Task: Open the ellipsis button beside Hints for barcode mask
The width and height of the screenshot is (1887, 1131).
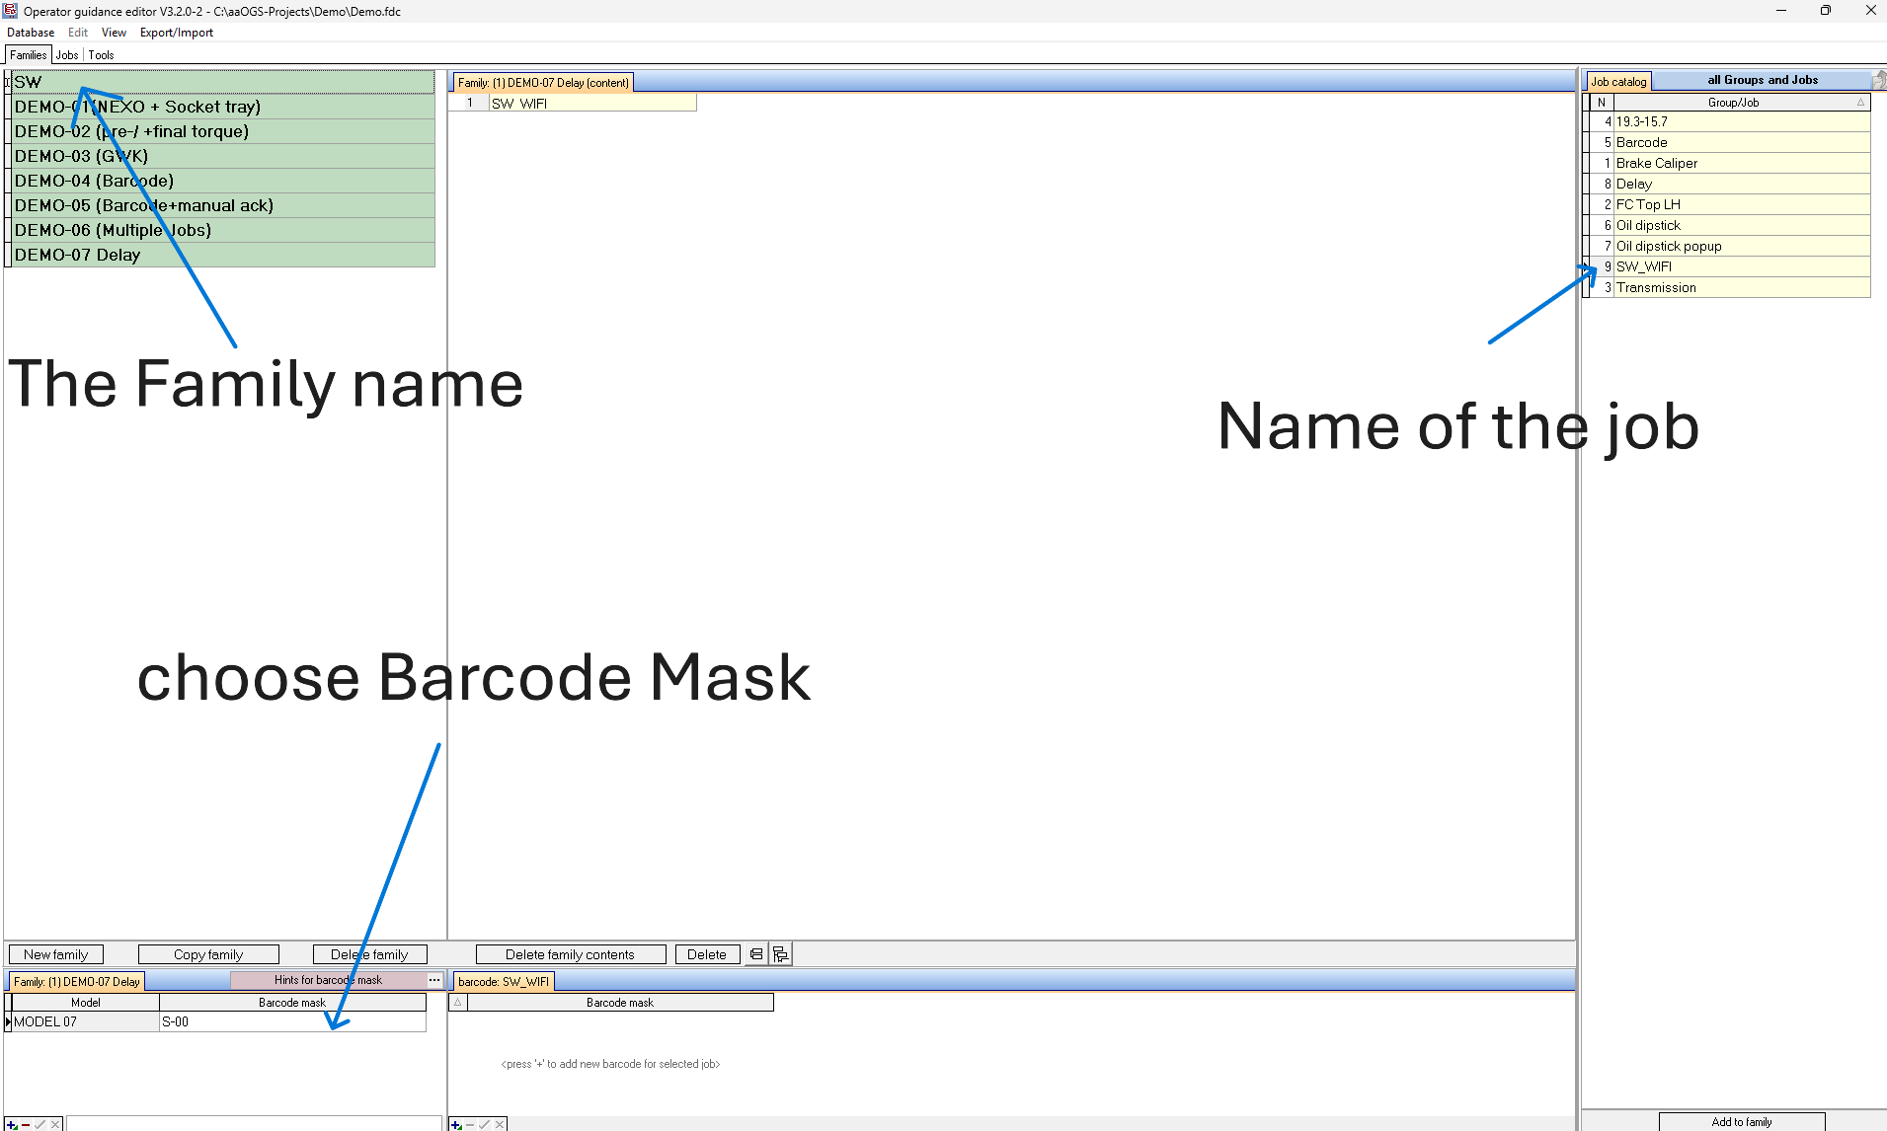Action: tap(434, 980)
